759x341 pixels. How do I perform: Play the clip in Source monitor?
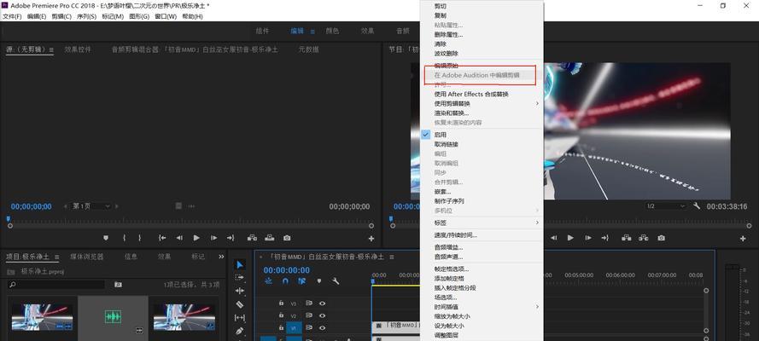pyautogui.click(x=196, y=238)
